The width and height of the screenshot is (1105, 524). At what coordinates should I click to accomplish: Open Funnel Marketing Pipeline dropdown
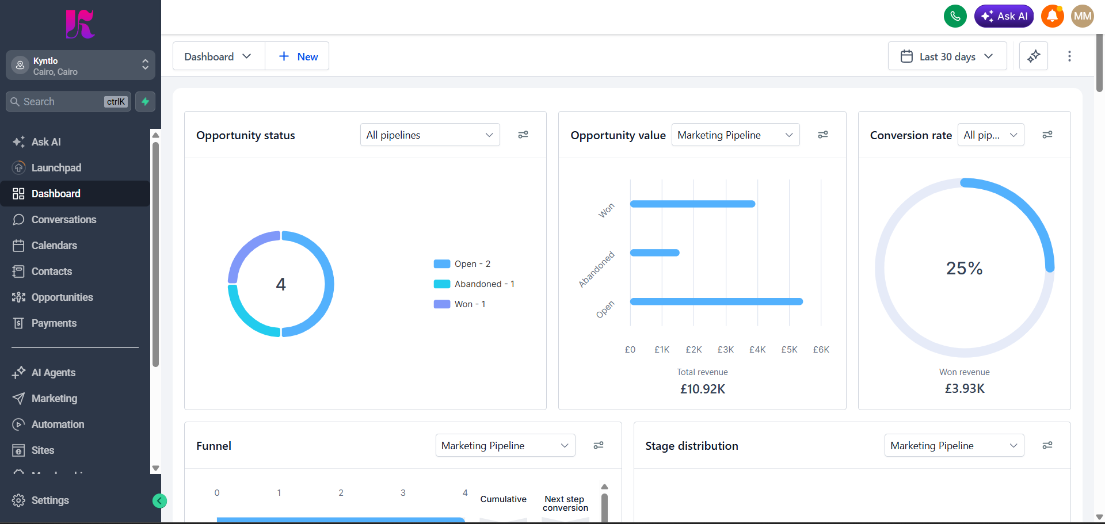coord(505,445)
